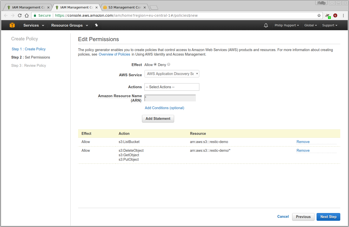
Task: Open the Philip Huppert account menu
Action: (x=287, y=25)
